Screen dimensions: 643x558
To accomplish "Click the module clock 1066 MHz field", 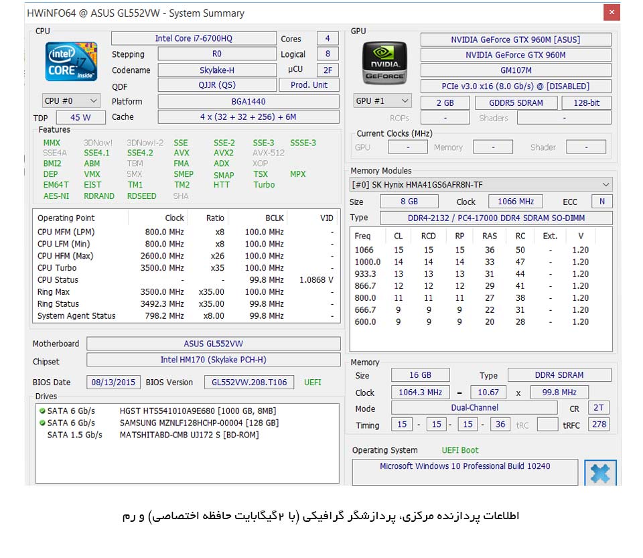I will tap(516, 202).
